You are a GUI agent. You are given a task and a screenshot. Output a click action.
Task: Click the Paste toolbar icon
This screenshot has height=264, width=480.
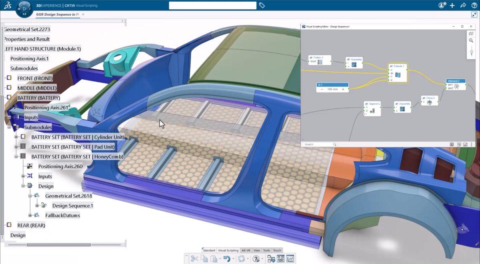tap(214, 258)
